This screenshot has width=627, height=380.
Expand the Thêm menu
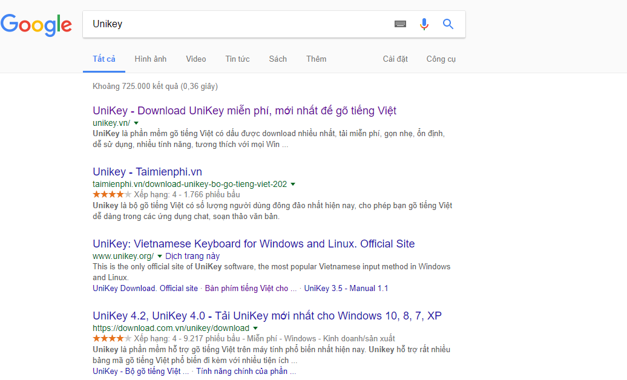pos(317,59)
